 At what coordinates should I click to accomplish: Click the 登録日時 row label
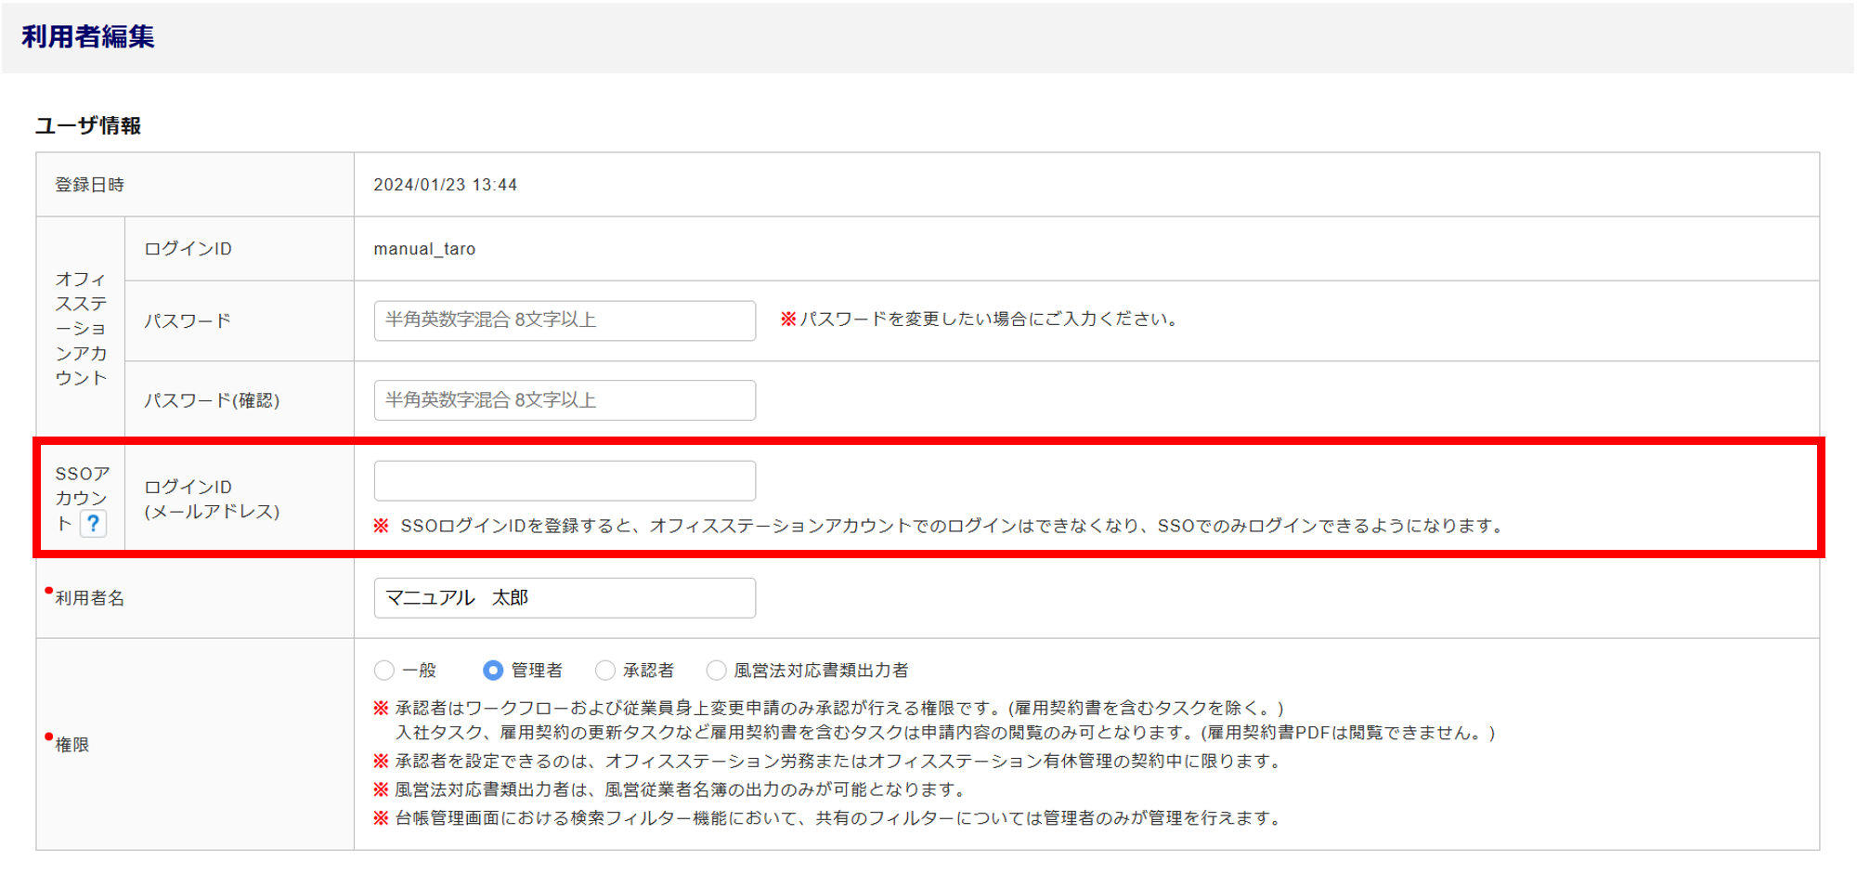coord(89,185)
